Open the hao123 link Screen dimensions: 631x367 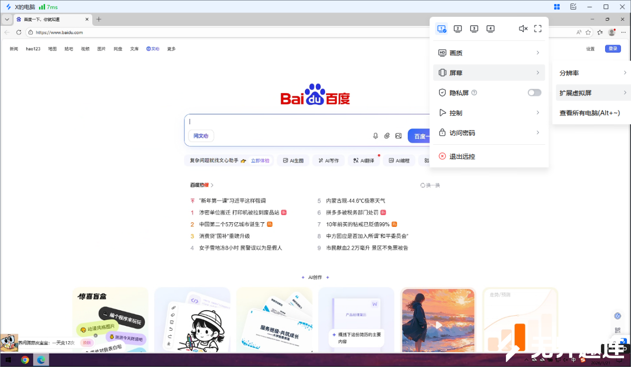coord(32,49)
